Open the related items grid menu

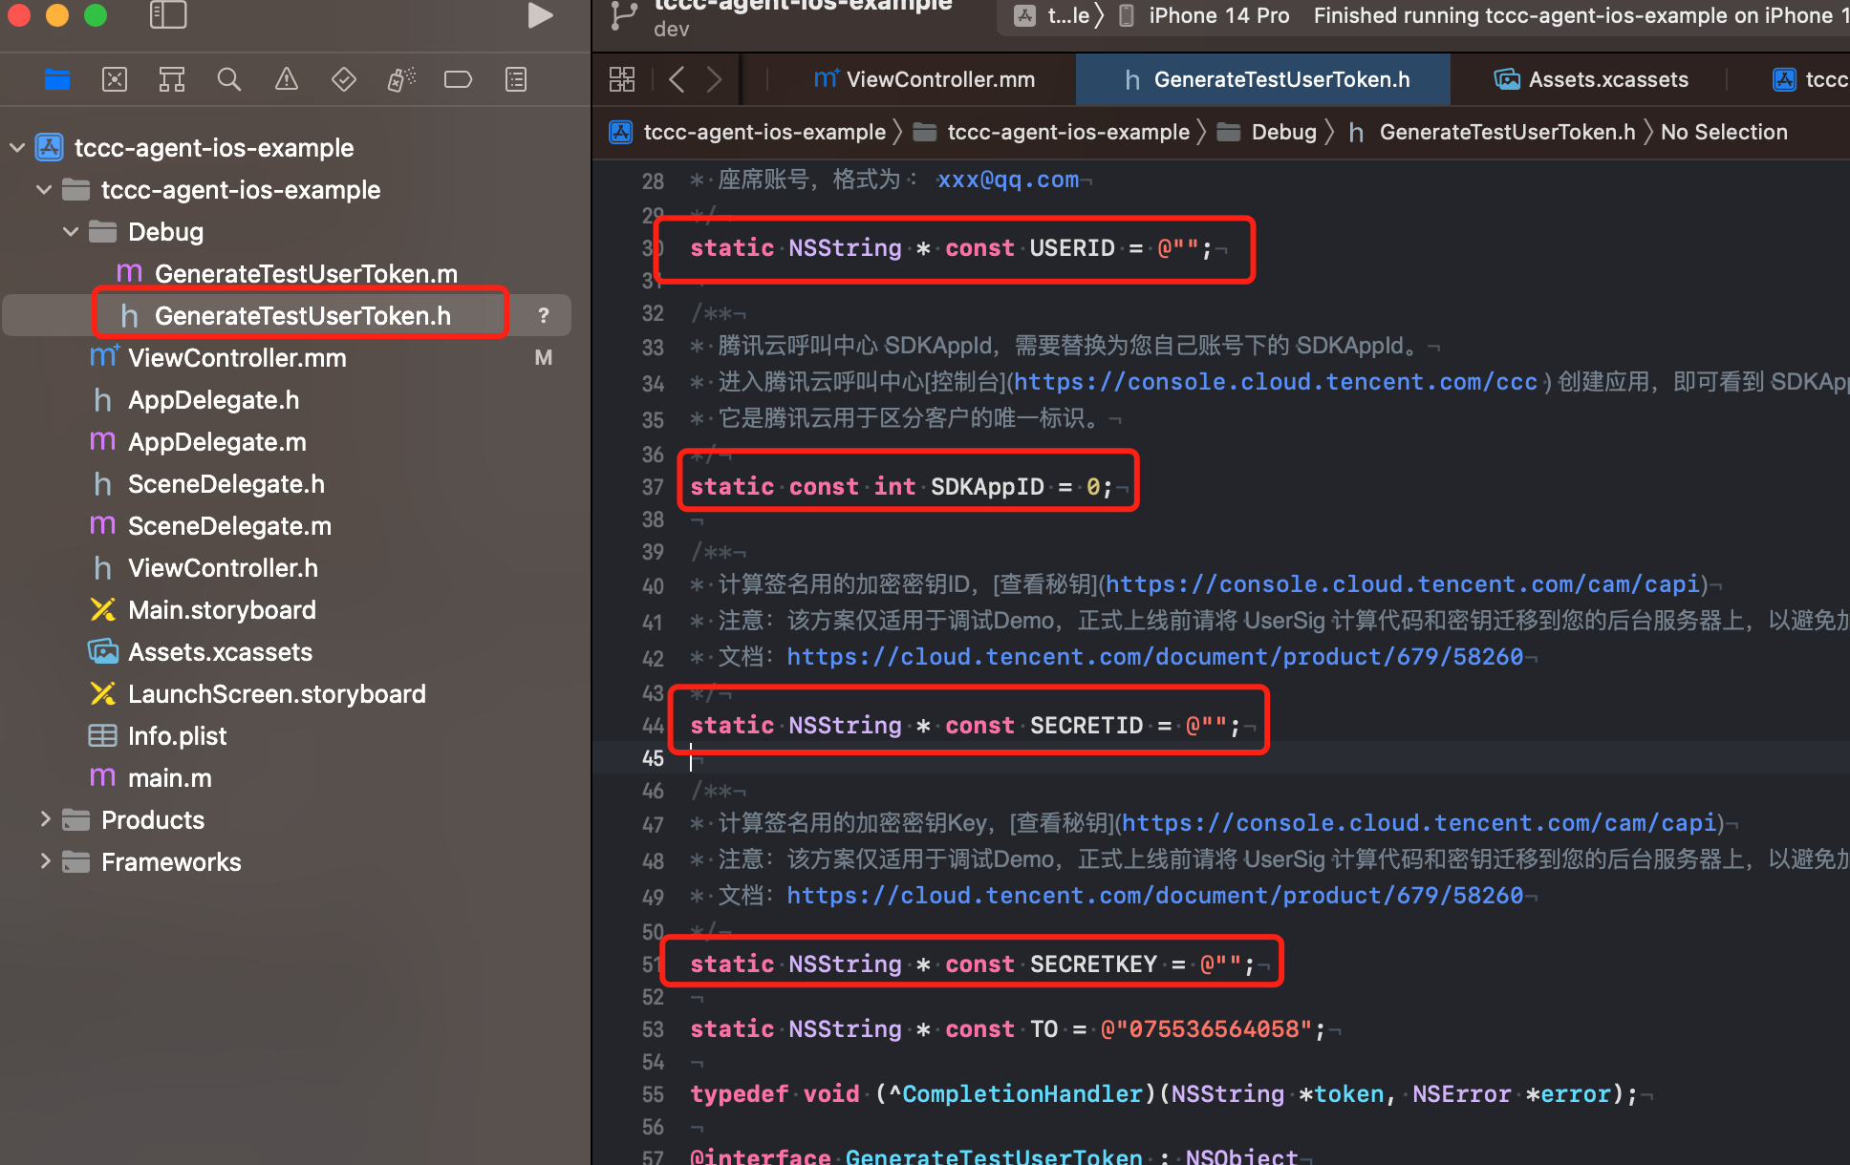point(622,80)
